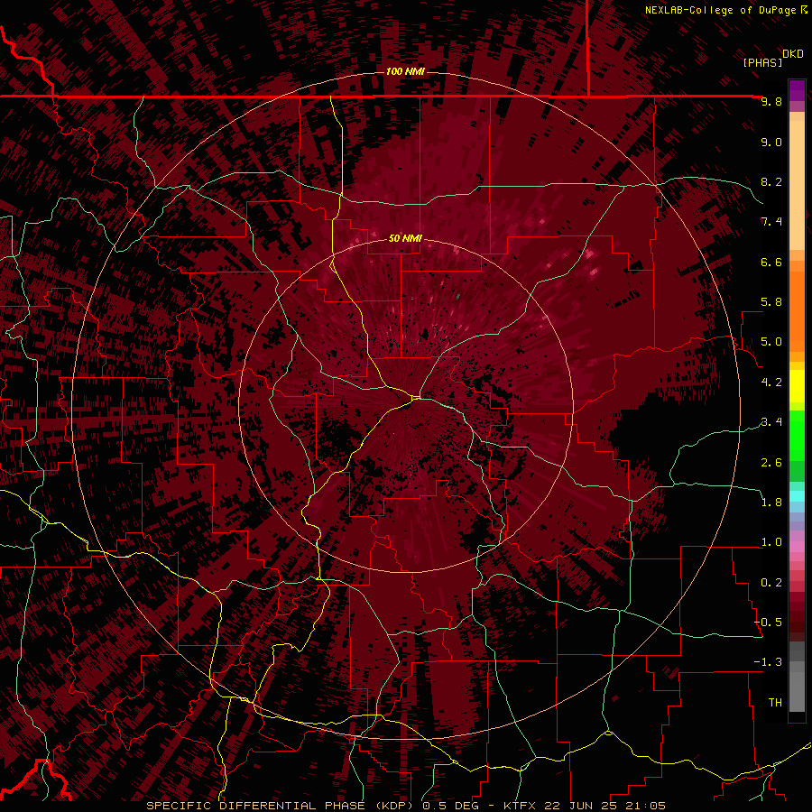Click the pink segment of the color bar
This screenshot has width=812, height=812.
pos(797,547)
